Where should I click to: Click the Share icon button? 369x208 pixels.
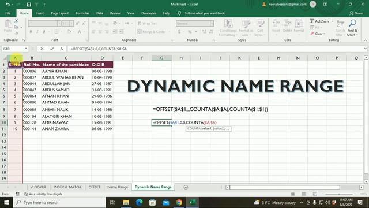pos(356,13)
